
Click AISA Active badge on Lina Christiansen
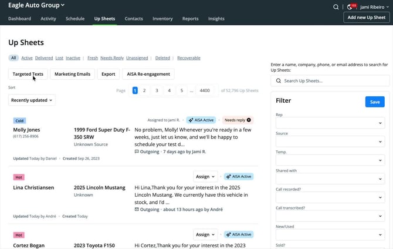[239, 176]
